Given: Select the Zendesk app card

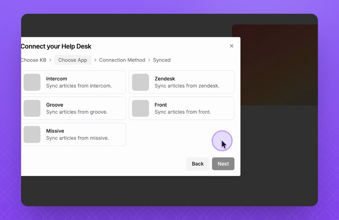Looking at the screenshot, I should [182, 82].
